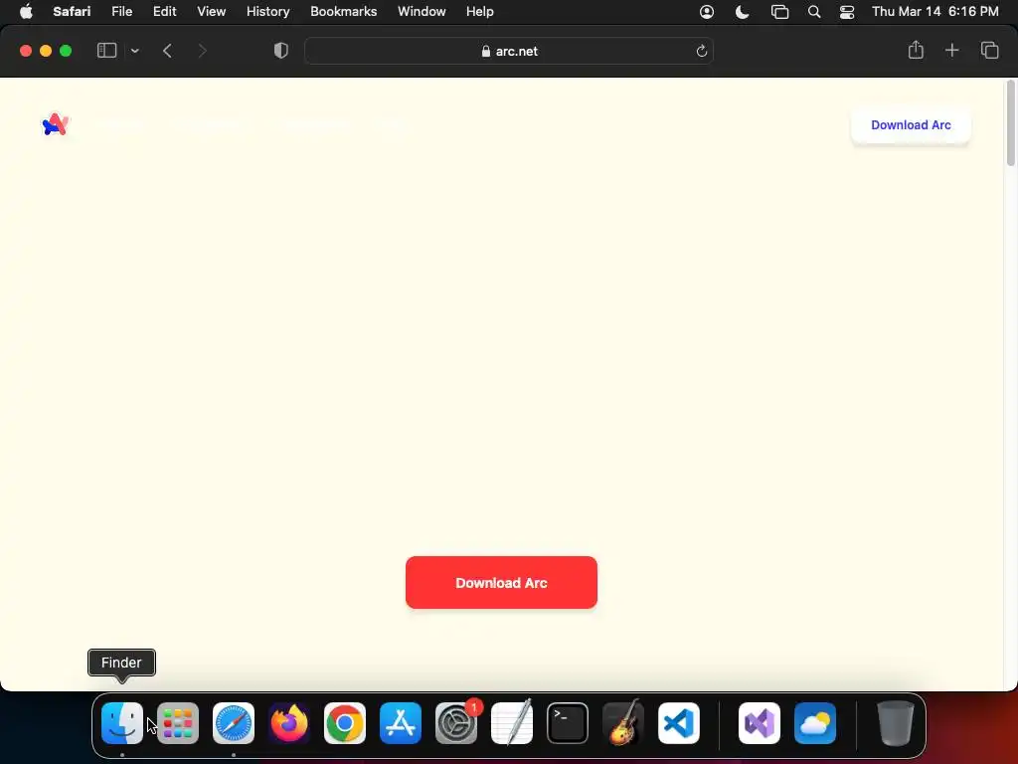Open Control Center icon
The image size is (1018, 764).
tap(847, 12)
